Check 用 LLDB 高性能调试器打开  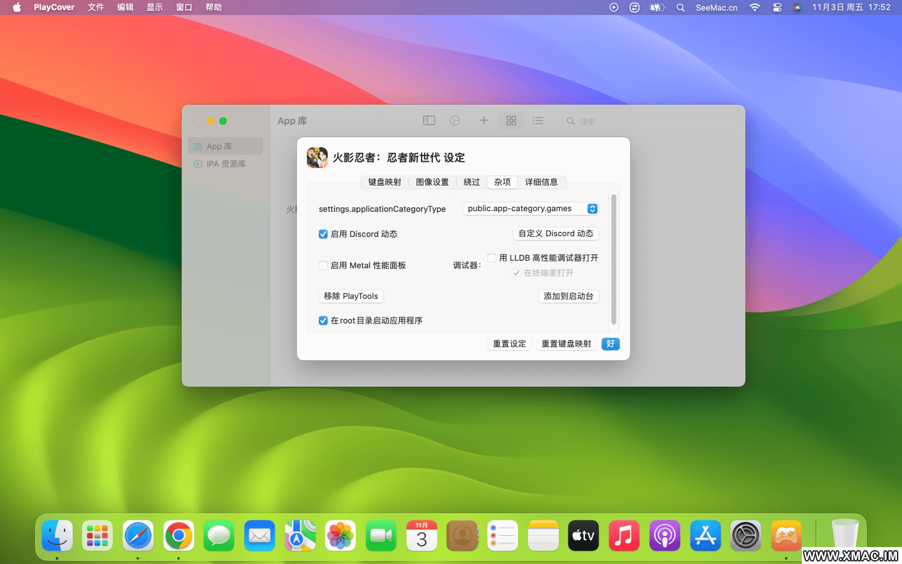(492, 258)
